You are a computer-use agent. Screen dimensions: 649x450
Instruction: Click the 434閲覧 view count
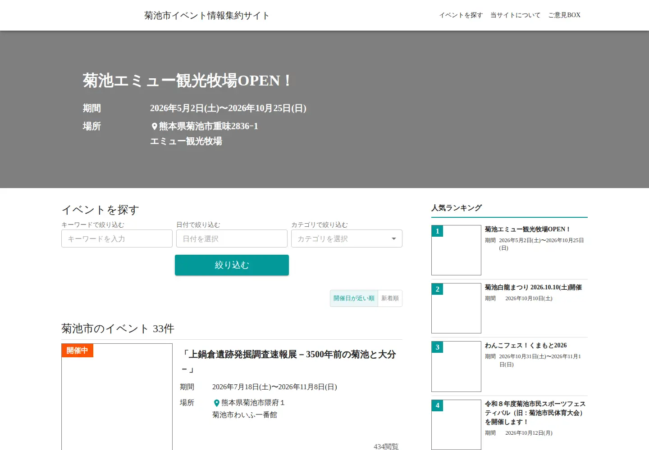coord(386,446)
